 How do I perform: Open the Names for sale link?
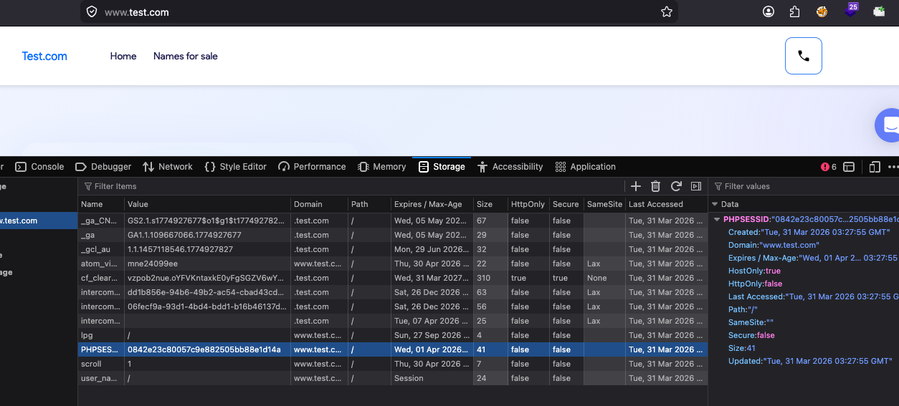[x=185, y=56]
